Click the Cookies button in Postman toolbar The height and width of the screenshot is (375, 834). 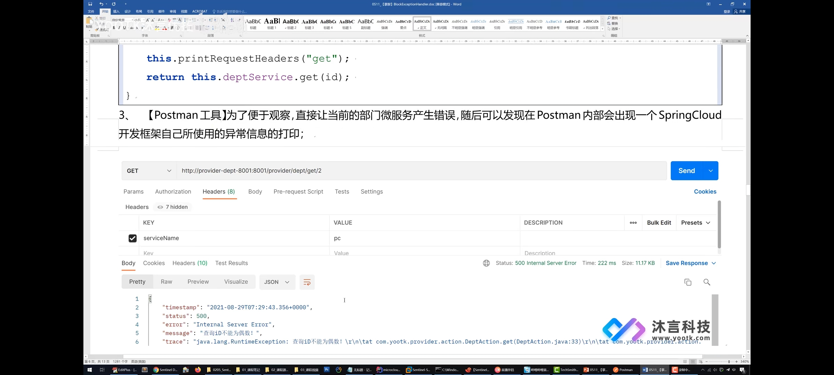(x=705, y=191)
